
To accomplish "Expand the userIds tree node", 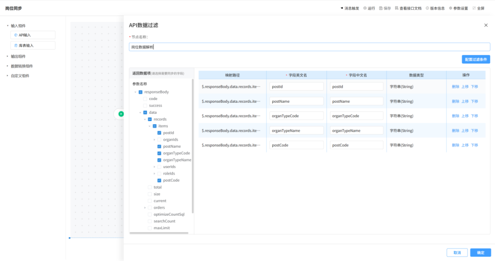I will 154,167.
